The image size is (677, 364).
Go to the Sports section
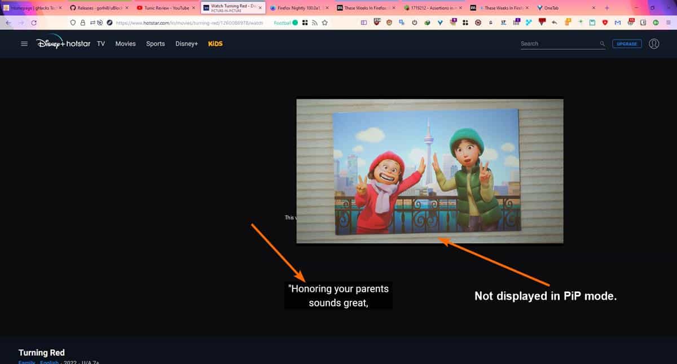(155, 43)
